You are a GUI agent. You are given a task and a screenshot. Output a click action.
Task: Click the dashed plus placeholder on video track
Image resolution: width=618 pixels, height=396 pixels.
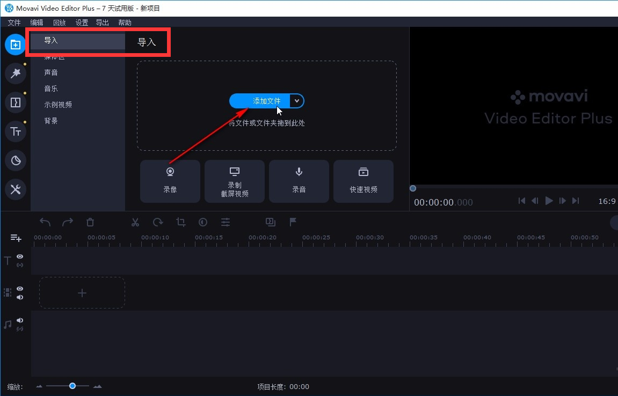point(82,293)
